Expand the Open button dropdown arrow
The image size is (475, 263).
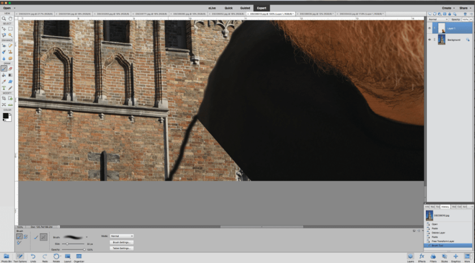click(x=15, y=8)
